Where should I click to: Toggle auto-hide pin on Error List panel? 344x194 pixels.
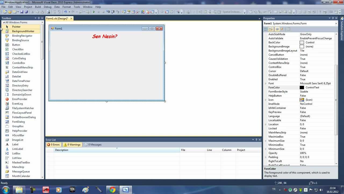tap(256, 140)
